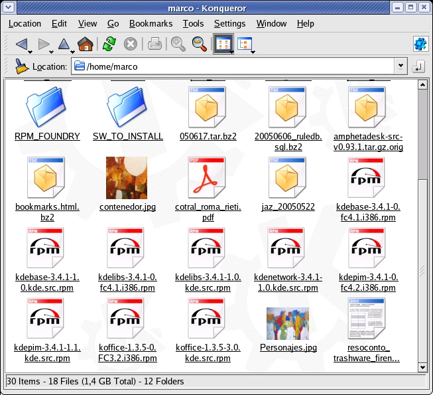Viewport: 433px width, 395px height.
Task: Open the Home folder icon
Action: tap(85, 44)
